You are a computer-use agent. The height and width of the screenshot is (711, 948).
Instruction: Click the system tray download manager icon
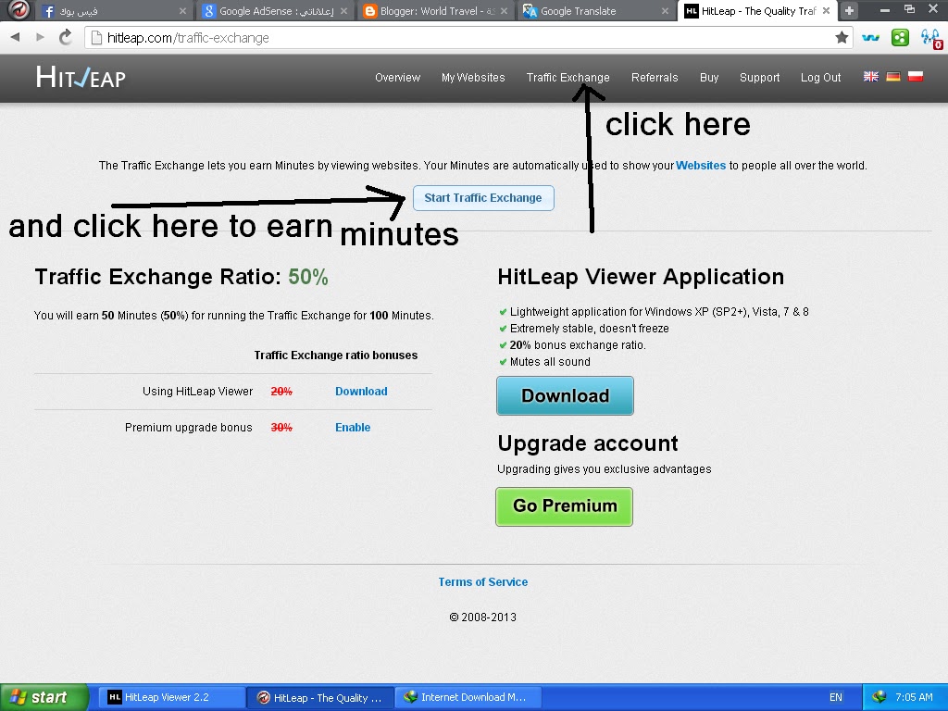(x=879, y=697)
